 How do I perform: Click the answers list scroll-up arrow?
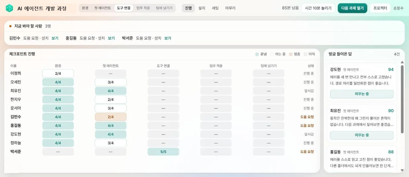[x=402, y=62]
